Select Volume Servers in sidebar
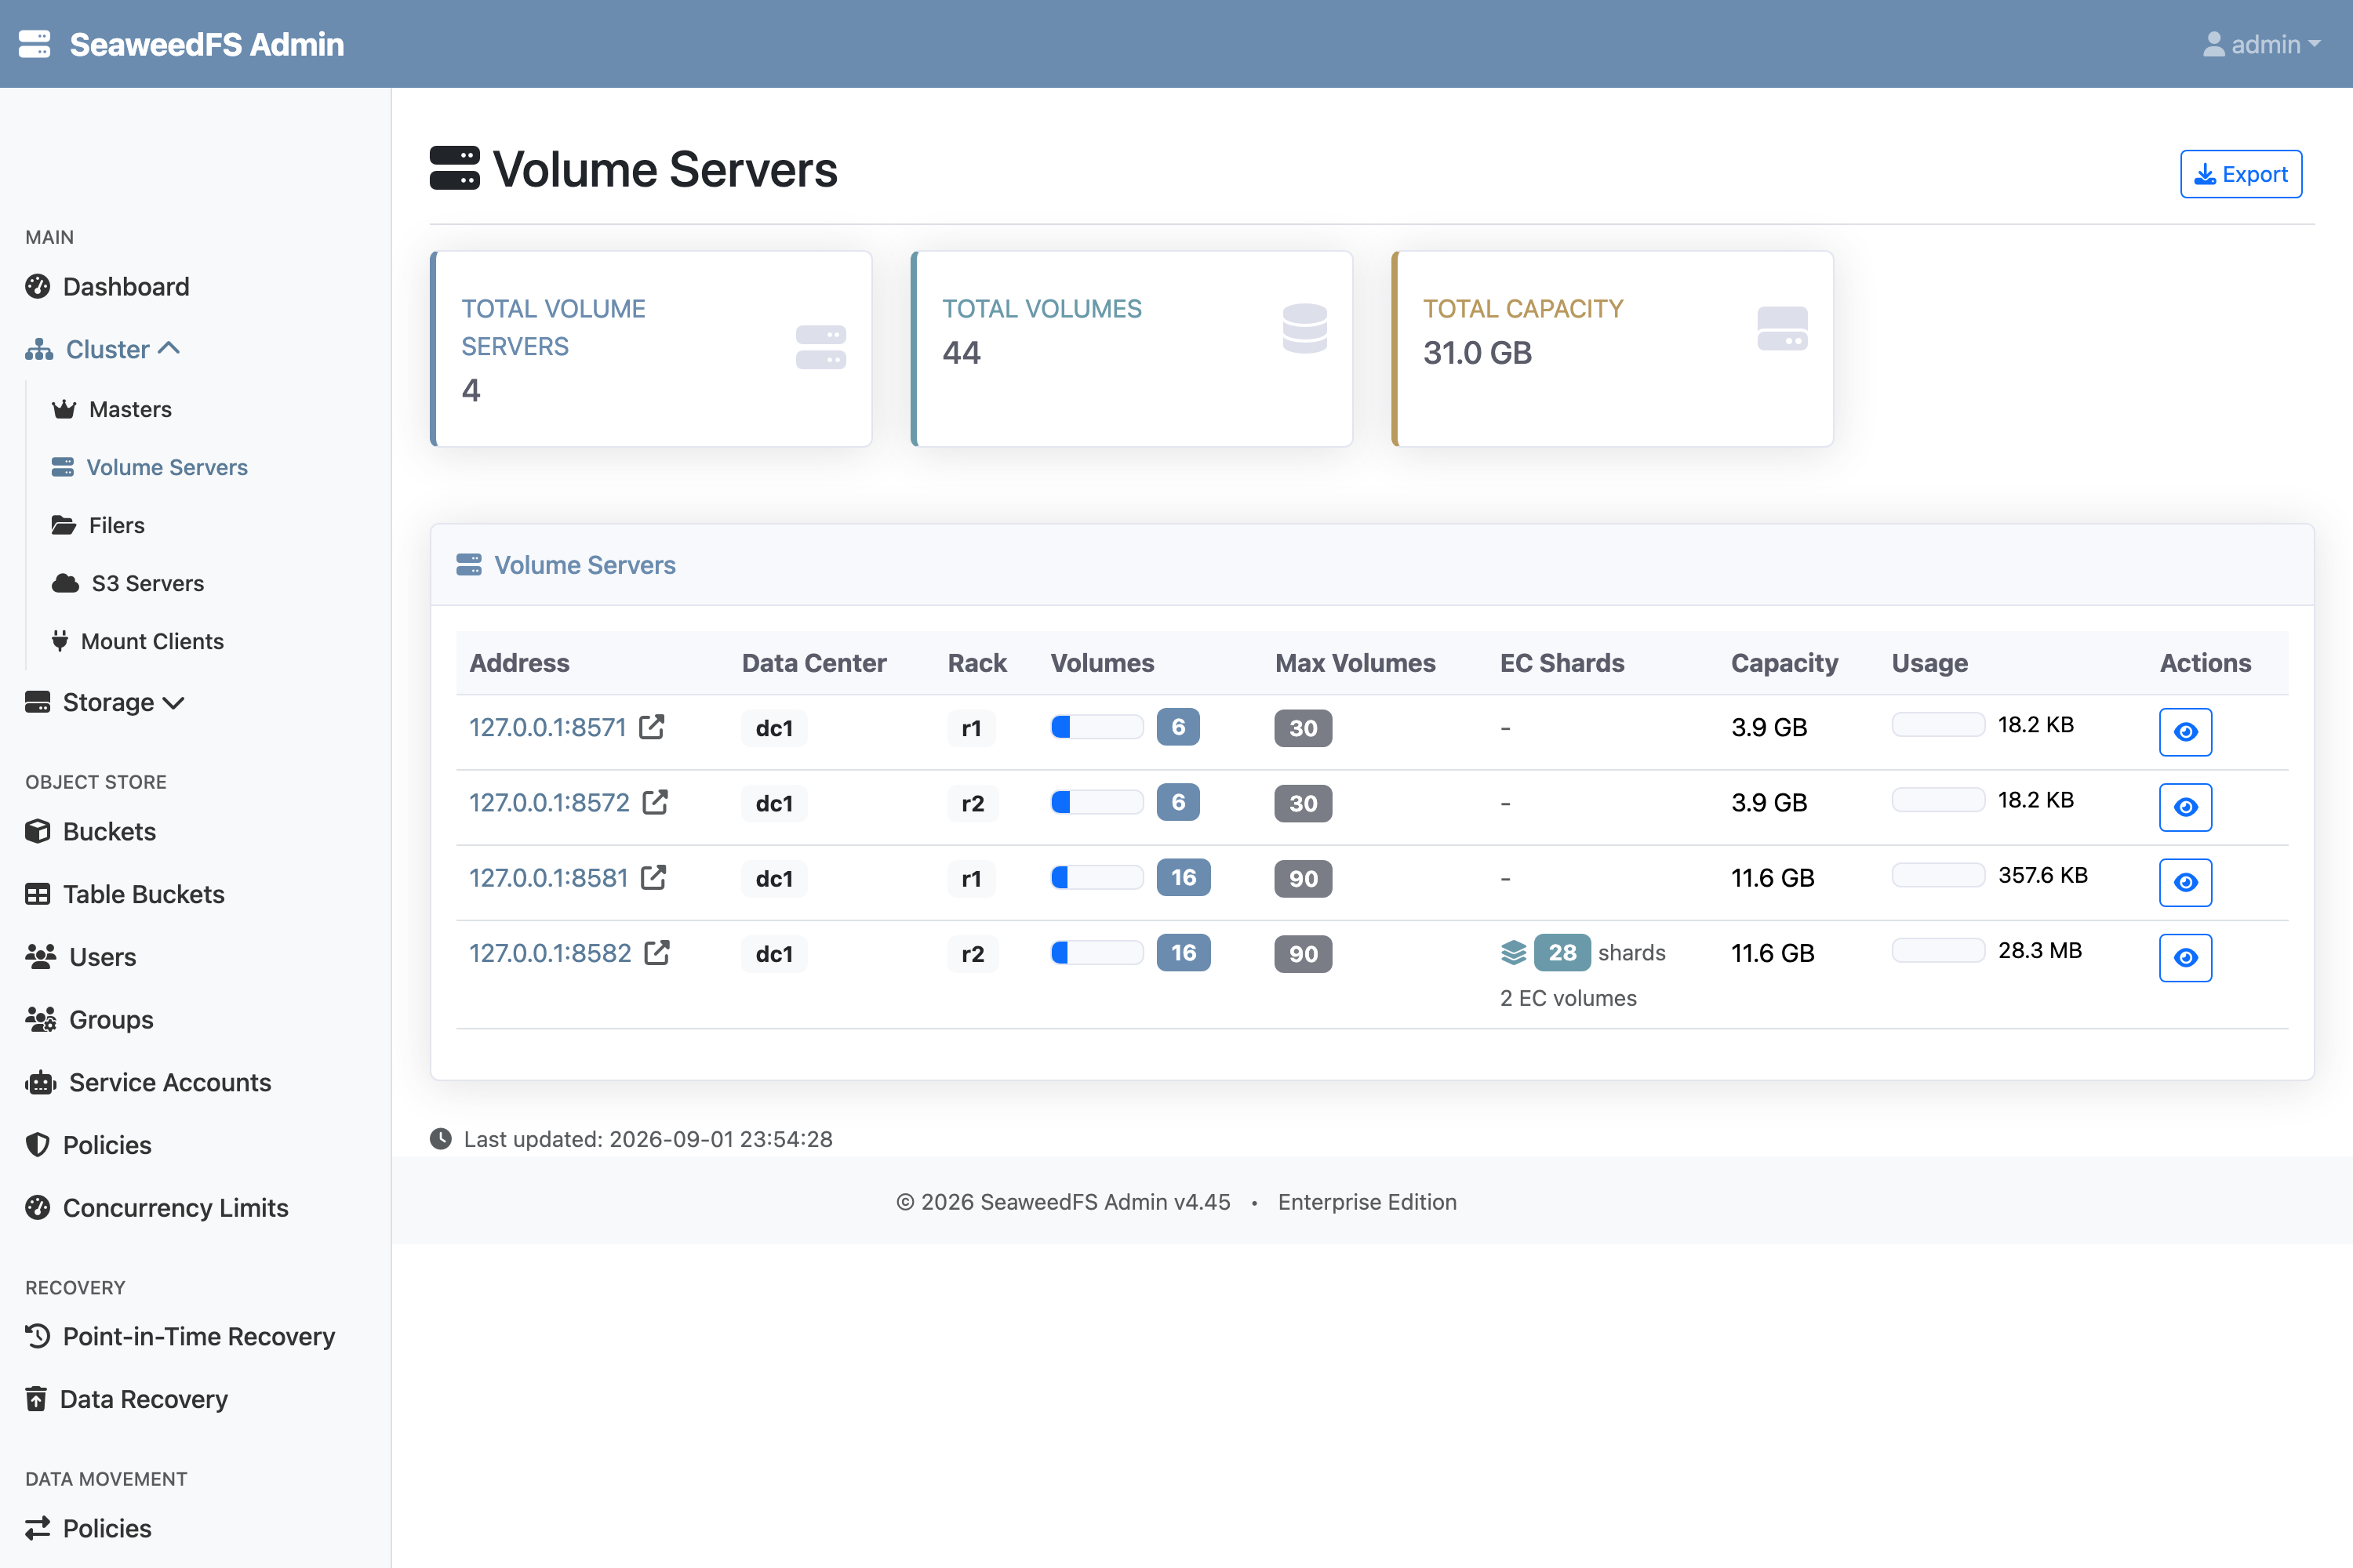The height and width of the screenshot is (1568, 2353). pos(150,467)
